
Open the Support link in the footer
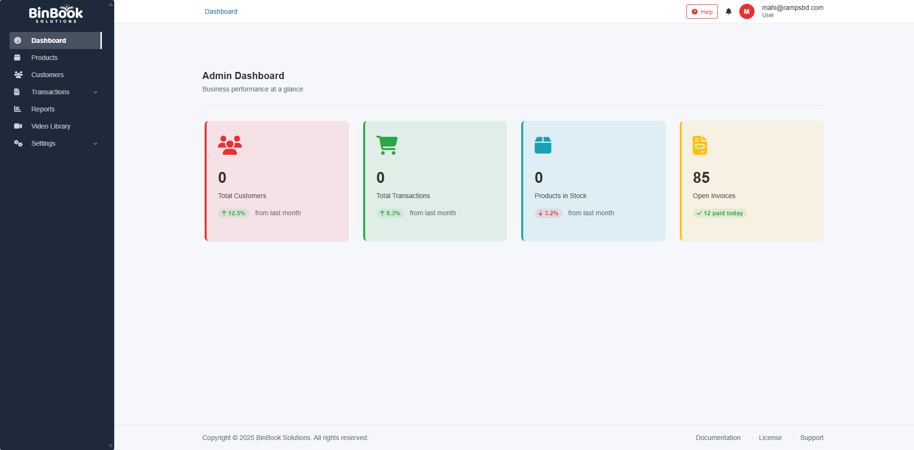812,438
